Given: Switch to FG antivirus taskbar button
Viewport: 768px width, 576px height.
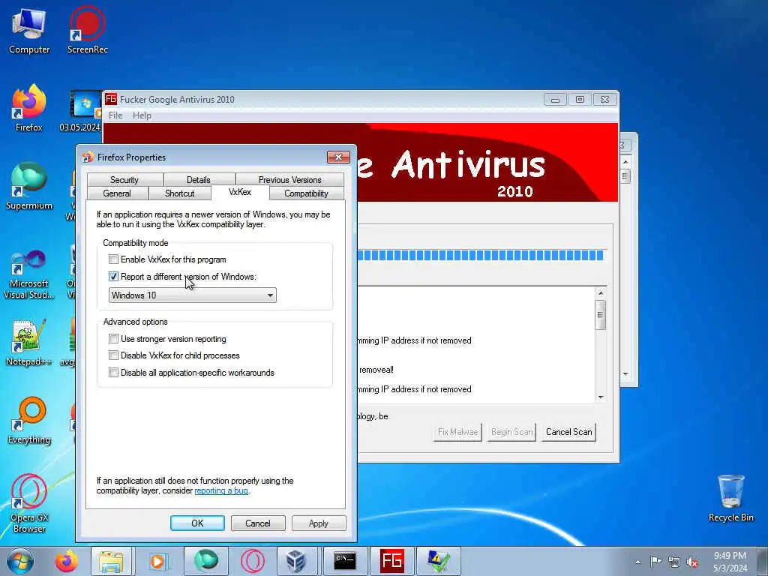Looking at the screenshot, I should tap(391, 561).
